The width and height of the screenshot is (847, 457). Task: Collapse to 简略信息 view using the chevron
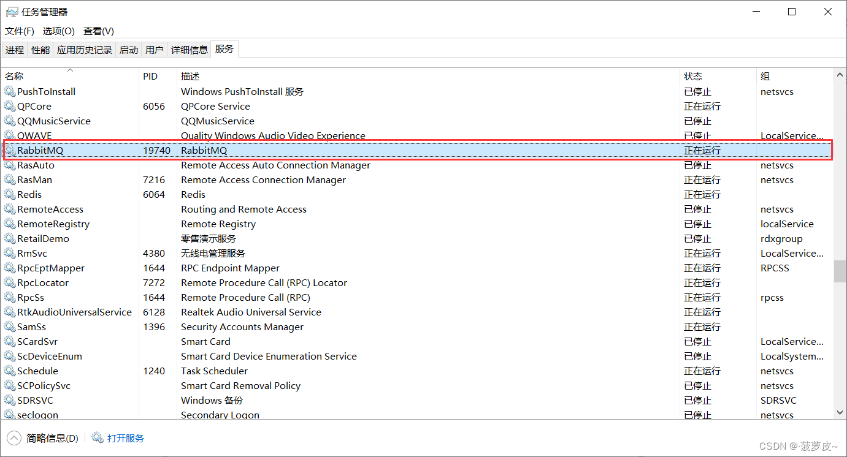click(x=13, y=438)
